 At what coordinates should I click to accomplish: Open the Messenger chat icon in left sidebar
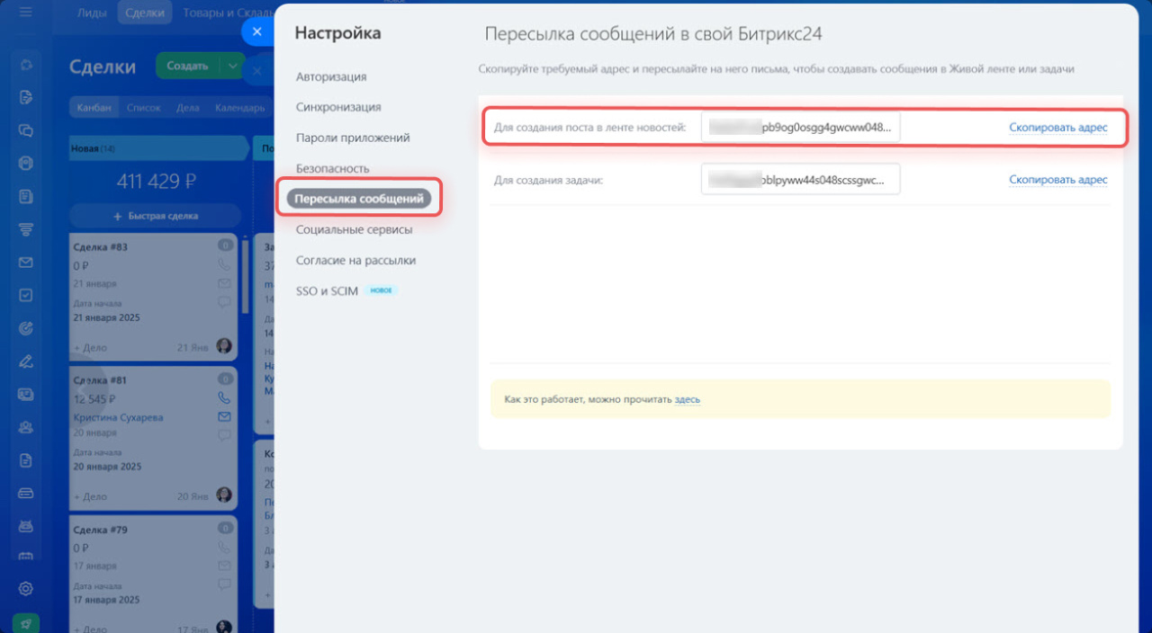[26, 130]
